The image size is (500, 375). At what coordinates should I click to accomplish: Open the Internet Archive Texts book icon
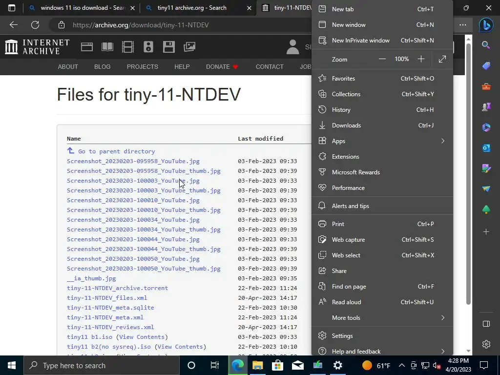[x=107, y=47]
